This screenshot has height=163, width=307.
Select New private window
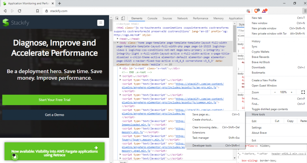[x=276, y=28]
